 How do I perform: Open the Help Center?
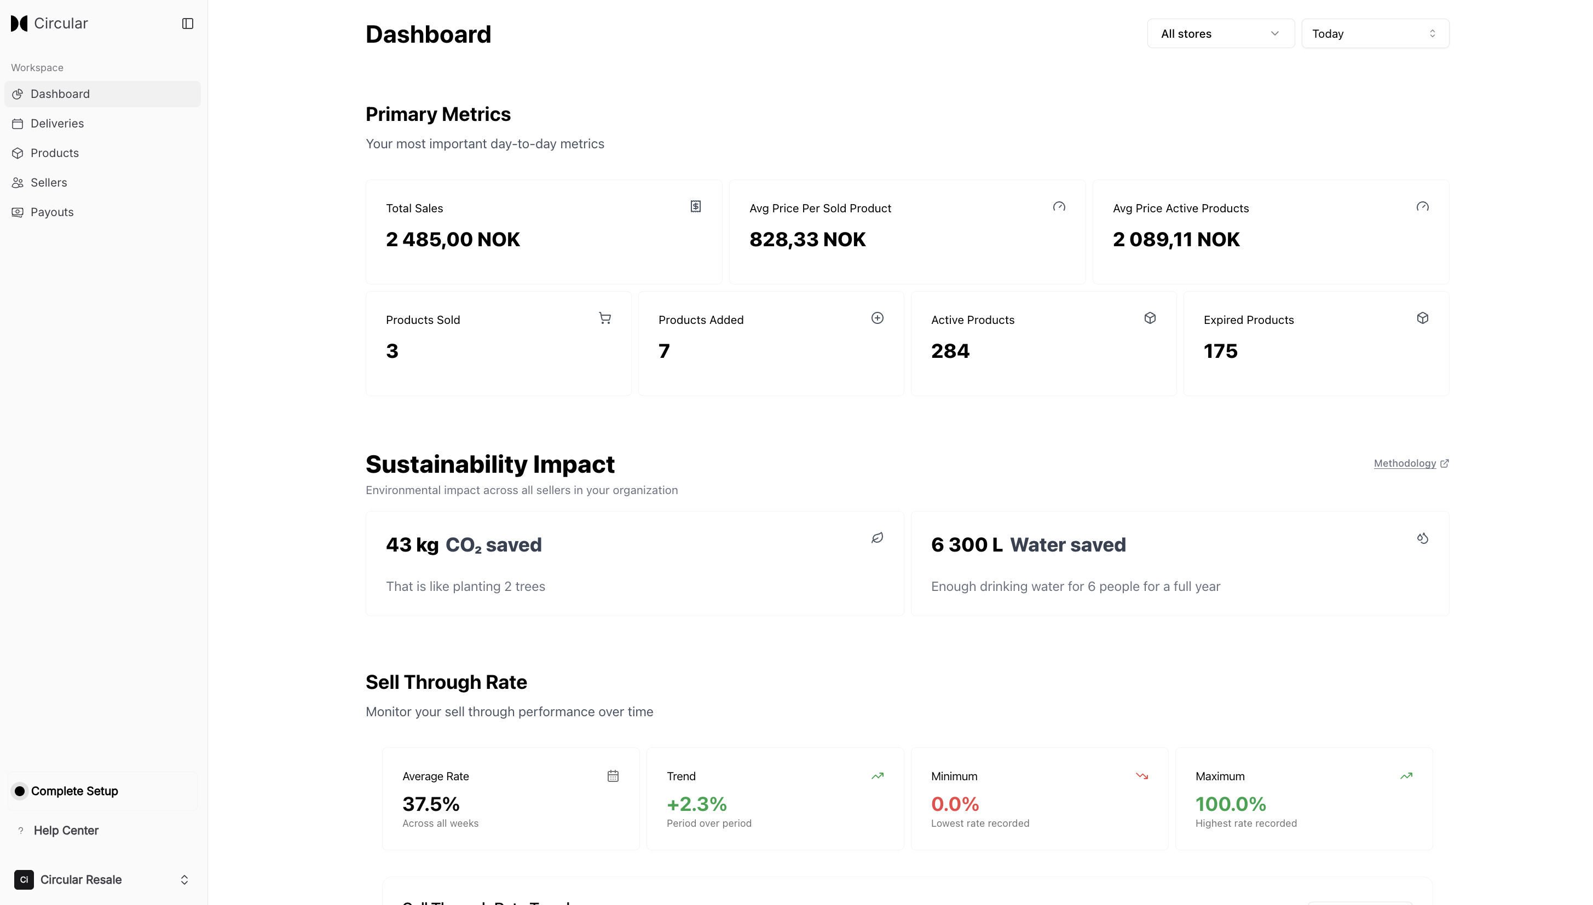click(x=66, y=831)
